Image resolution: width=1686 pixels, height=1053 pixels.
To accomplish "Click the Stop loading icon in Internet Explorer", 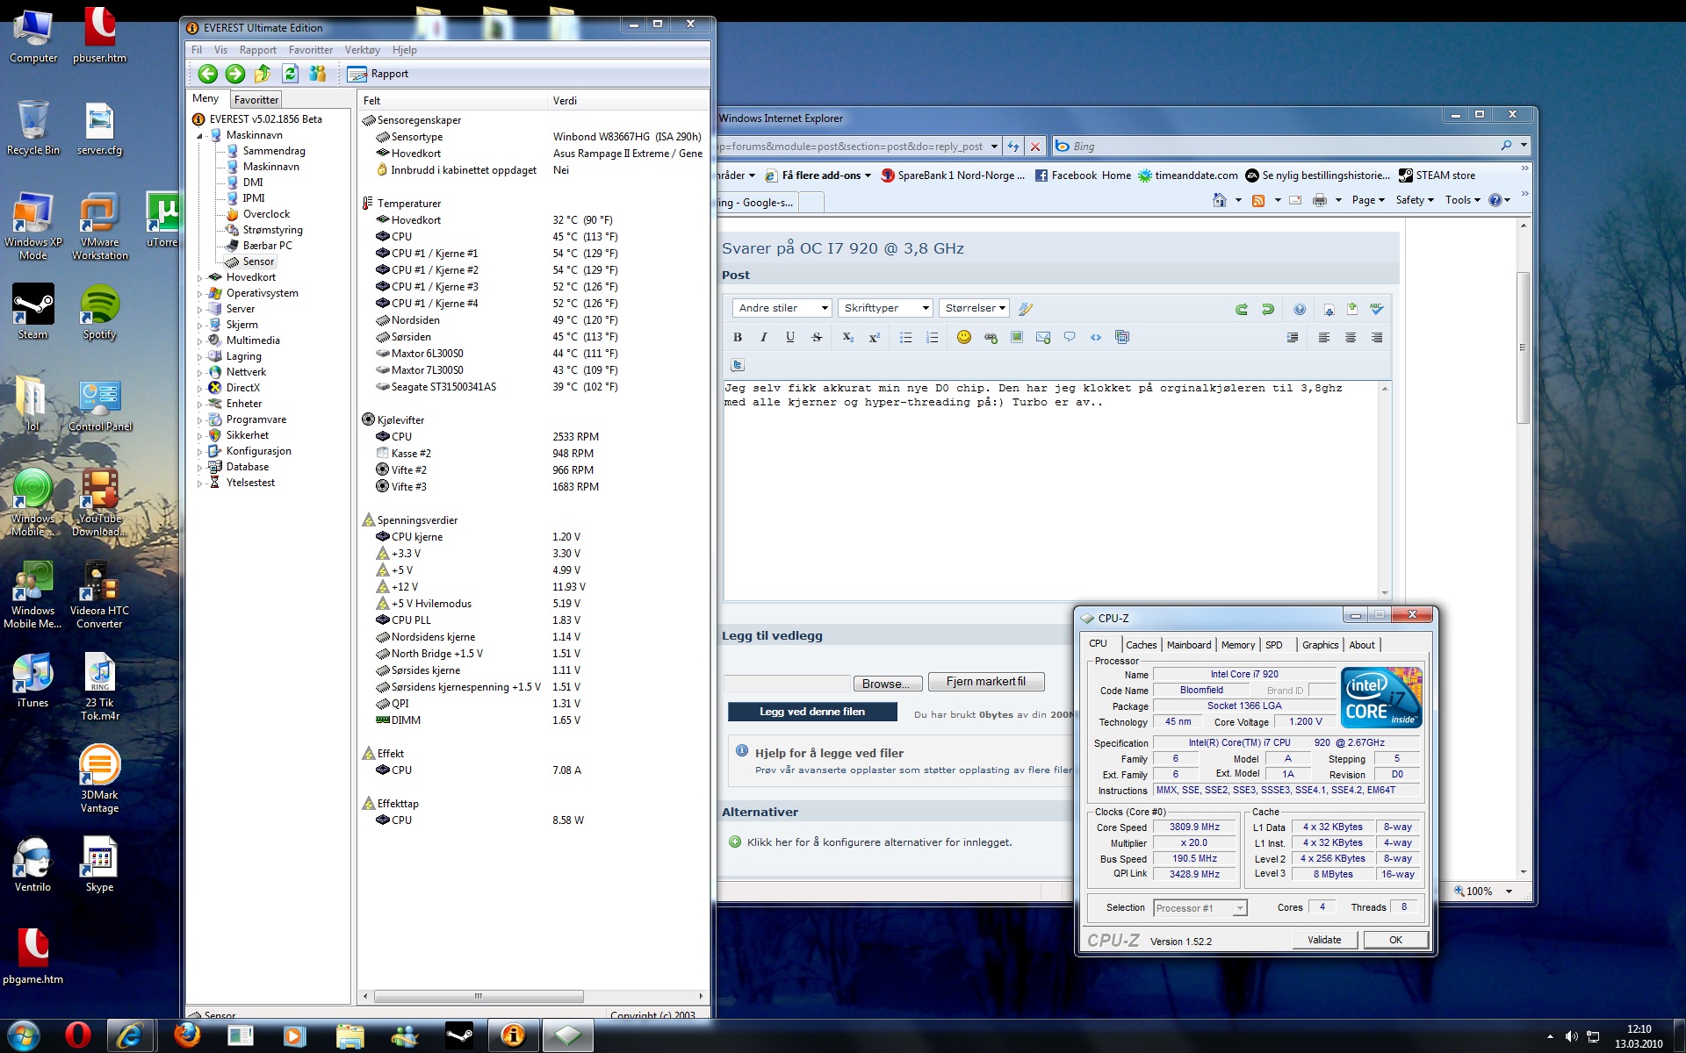I will tap(1035, 147).
